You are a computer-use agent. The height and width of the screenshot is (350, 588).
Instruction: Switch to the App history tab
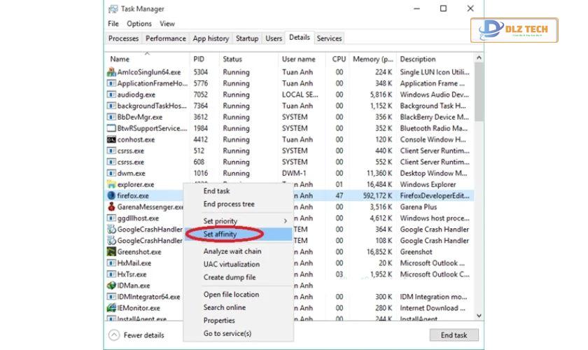pyautogui.click(x=211, y=38)
